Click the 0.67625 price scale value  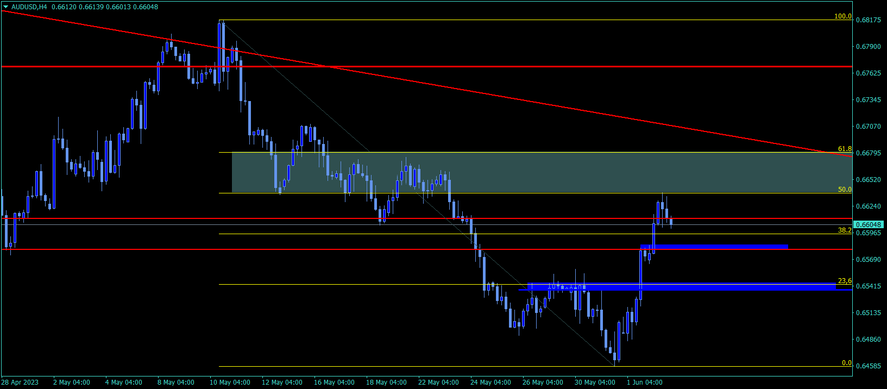pos(868,73)
